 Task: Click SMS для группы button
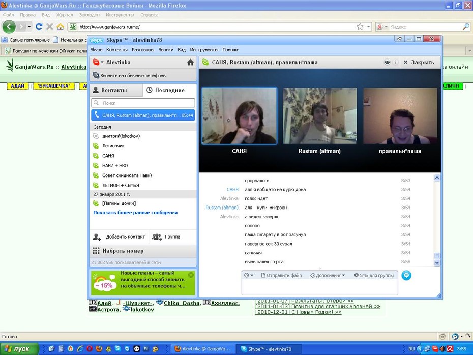[x=374, y=275]
